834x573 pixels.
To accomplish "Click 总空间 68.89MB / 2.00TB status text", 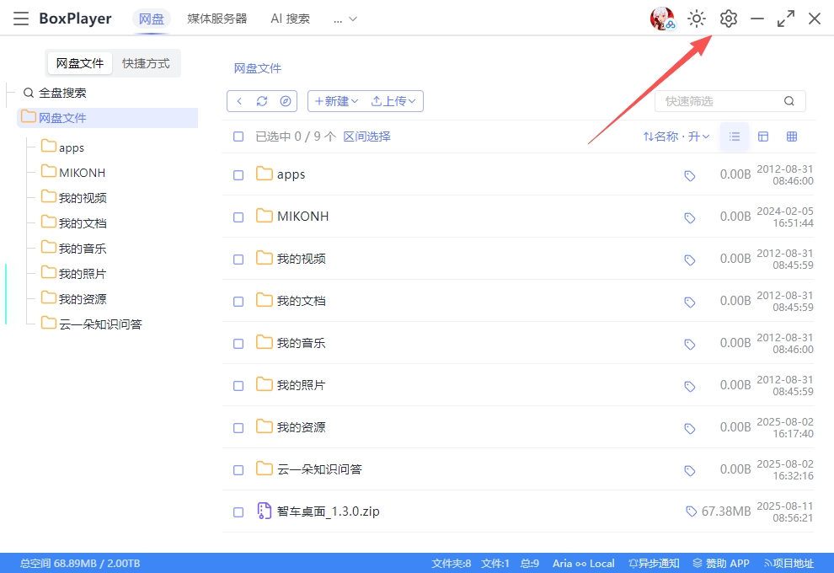I will point(80,564).
